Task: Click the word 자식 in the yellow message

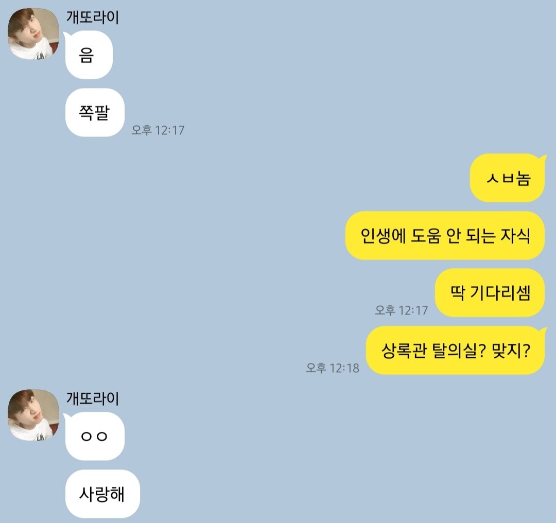Action: [515, 235]
